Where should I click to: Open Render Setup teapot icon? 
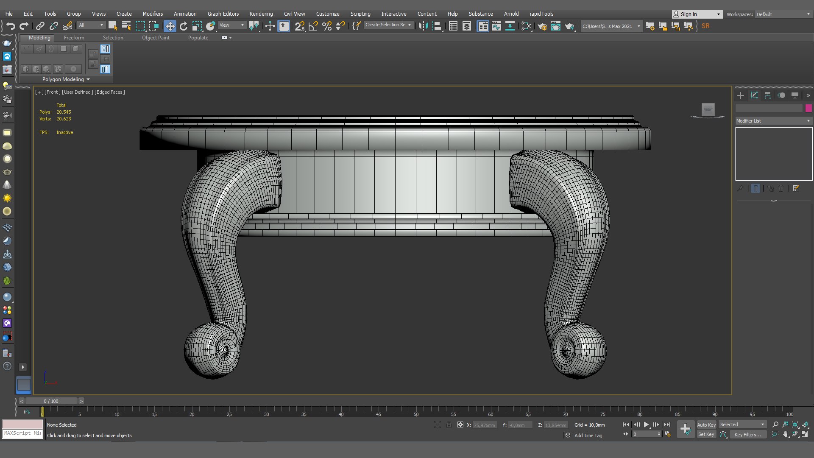[542, 26]
